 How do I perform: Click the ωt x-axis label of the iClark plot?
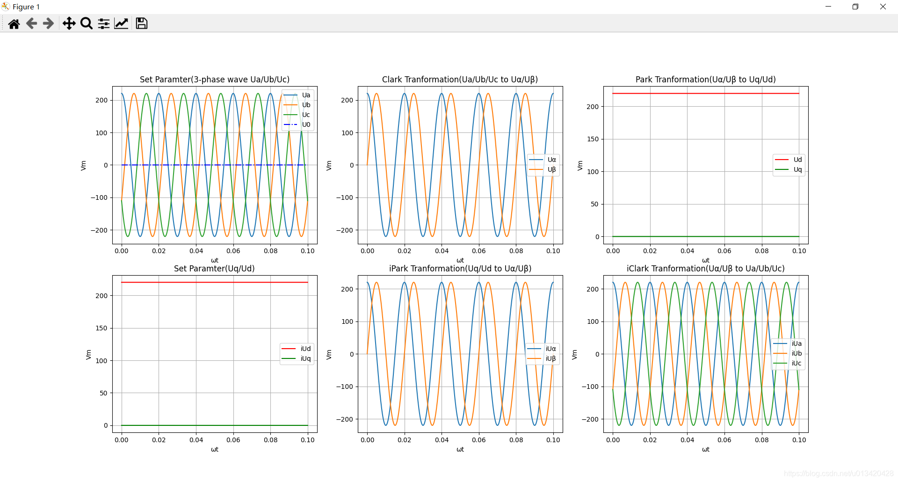pyautogui.click(x=706, y=449)
